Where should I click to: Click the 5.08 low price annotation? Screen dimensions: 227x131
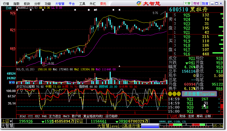(51, 63)
